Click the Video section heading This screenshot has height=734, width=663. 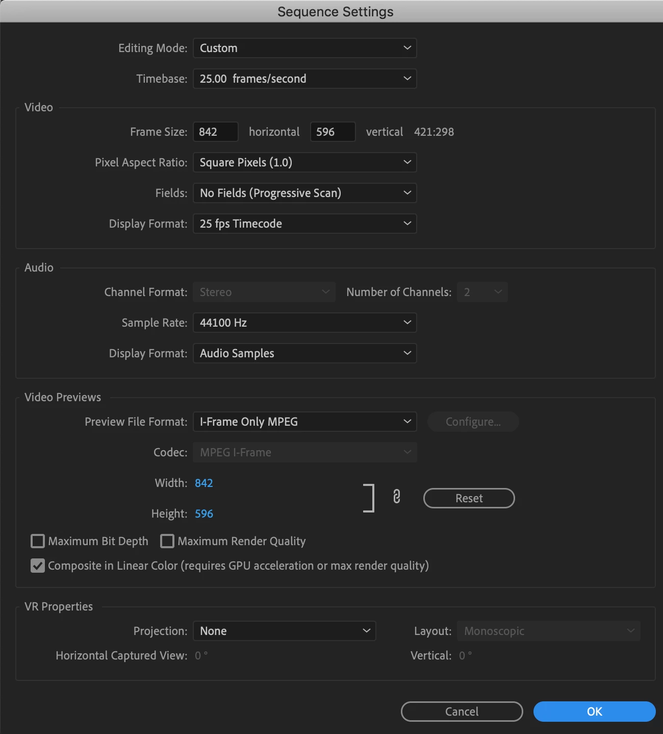[x=39, y=107]
